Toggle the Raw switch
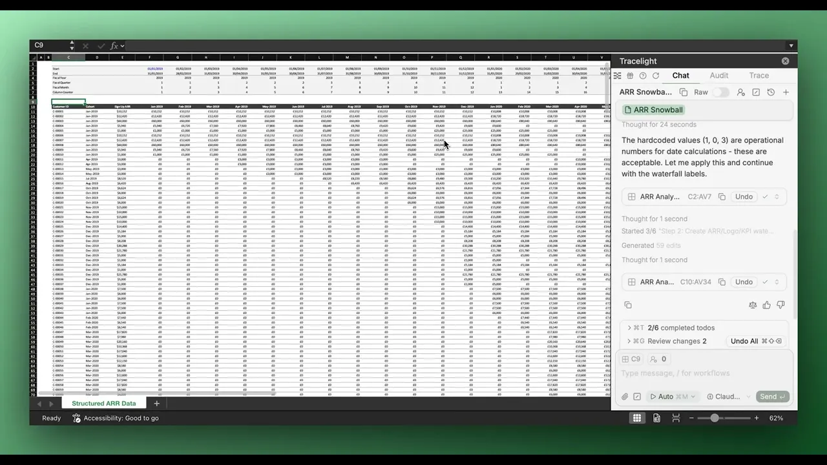This screenshot has height=465, width=827. click(720, 92)
